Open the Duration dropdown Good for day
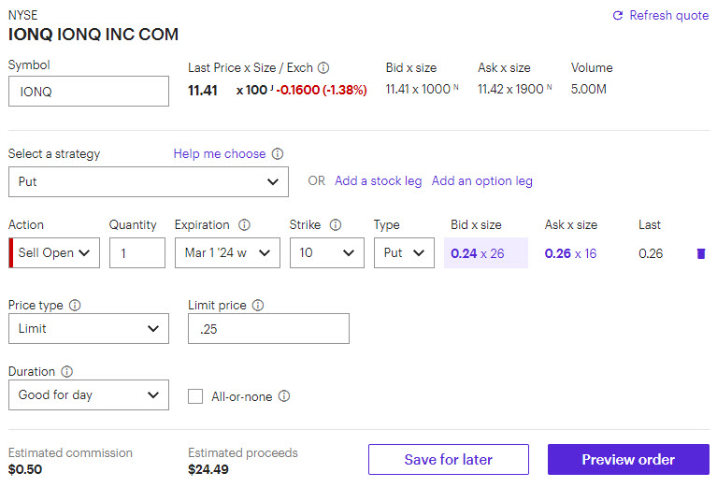The height and width of the screenshot is (487, 717). 89,395
